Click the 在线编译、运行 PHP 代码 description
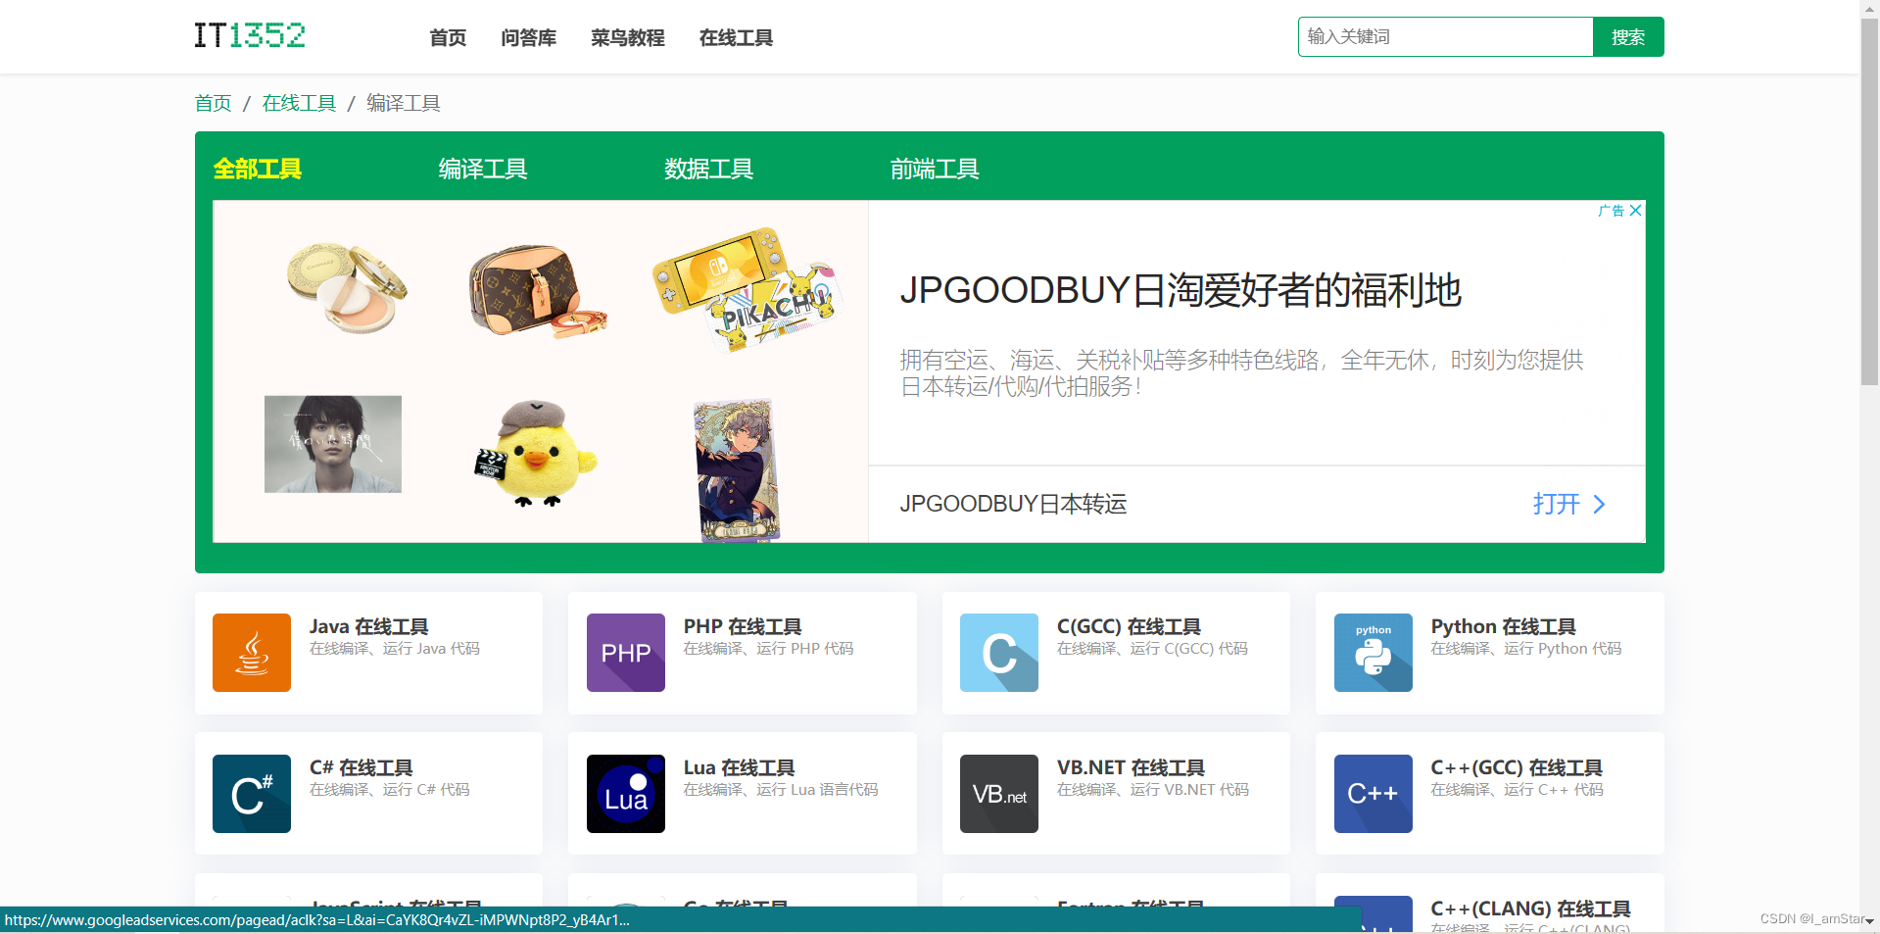Image resolution: width=1880 pixels, height=934 pixels. (769, 649)
